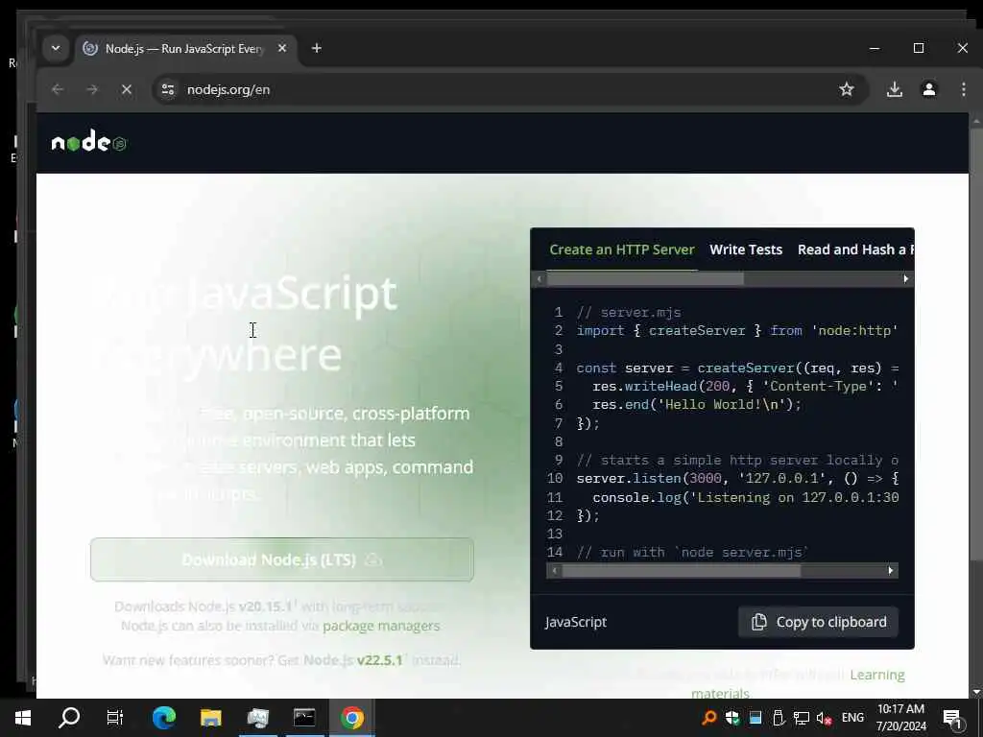983x737 pixels.
Task: Go forward with the browser arrow
Action: (x=92, y=89)
